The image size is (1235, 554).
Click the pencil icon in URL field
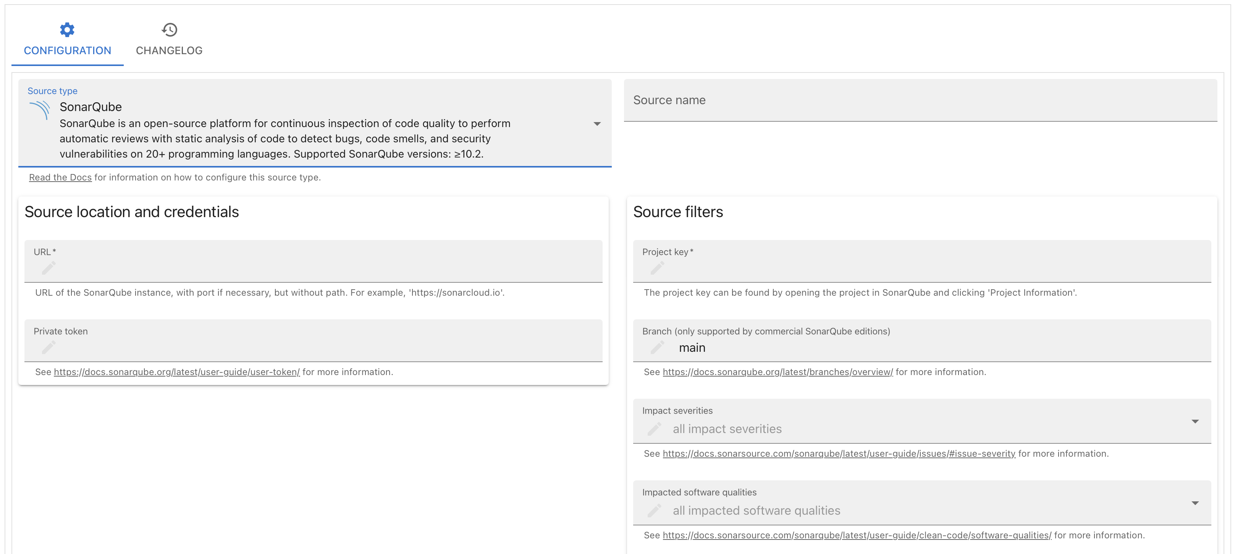click(x=48, y=268)
